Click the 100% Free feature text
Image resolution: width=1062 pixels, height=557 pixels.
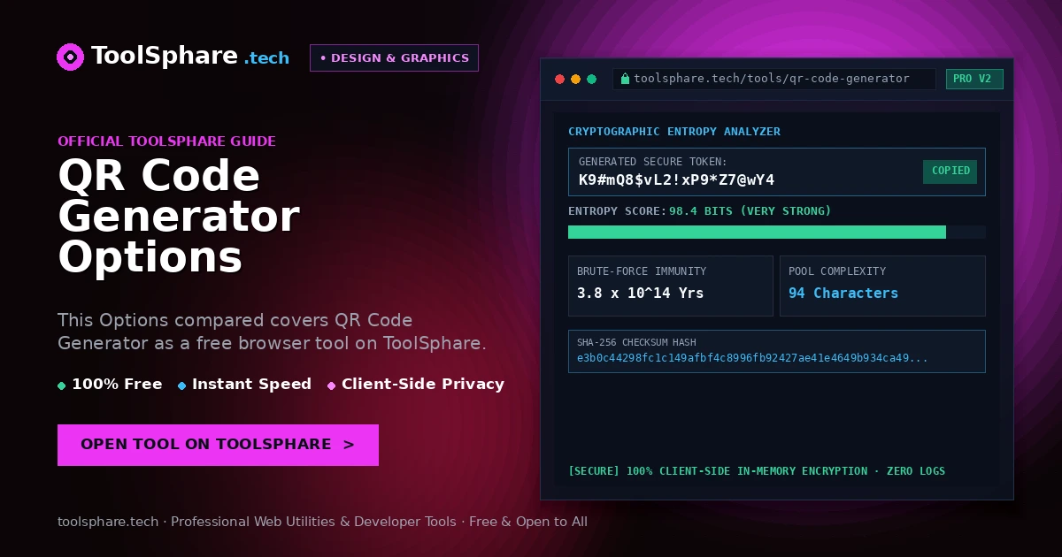pyautogui.click(x=117, y=385)
